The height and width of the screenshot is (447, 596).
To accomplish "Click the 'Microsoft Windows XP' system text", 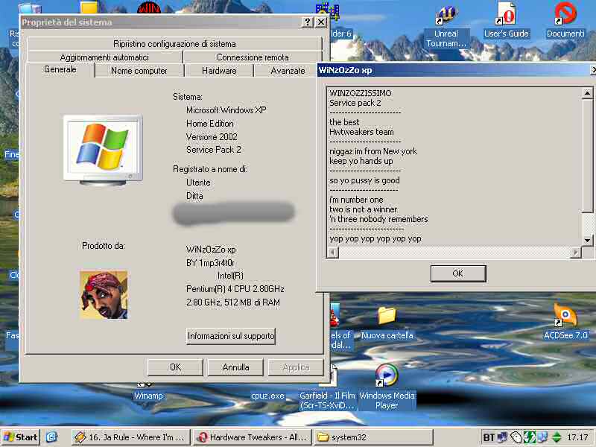I will (226, 110).
